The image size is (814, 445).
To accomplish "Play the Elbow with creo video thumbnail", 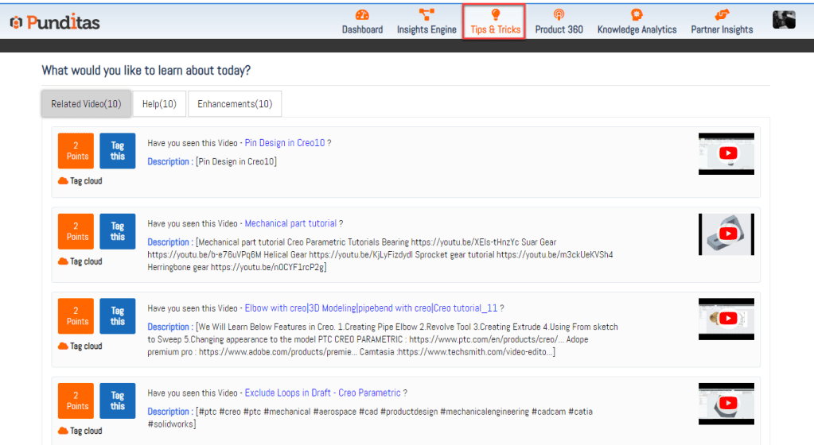I will (x=726, y=319).
